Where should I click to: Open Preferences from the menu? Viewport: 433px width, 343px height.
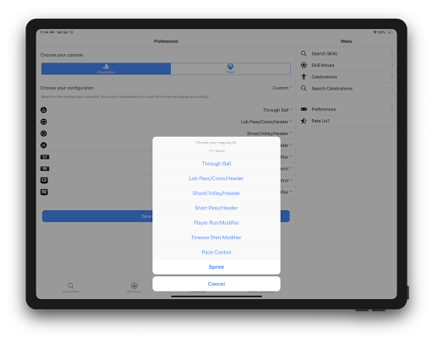coord(347,109)
